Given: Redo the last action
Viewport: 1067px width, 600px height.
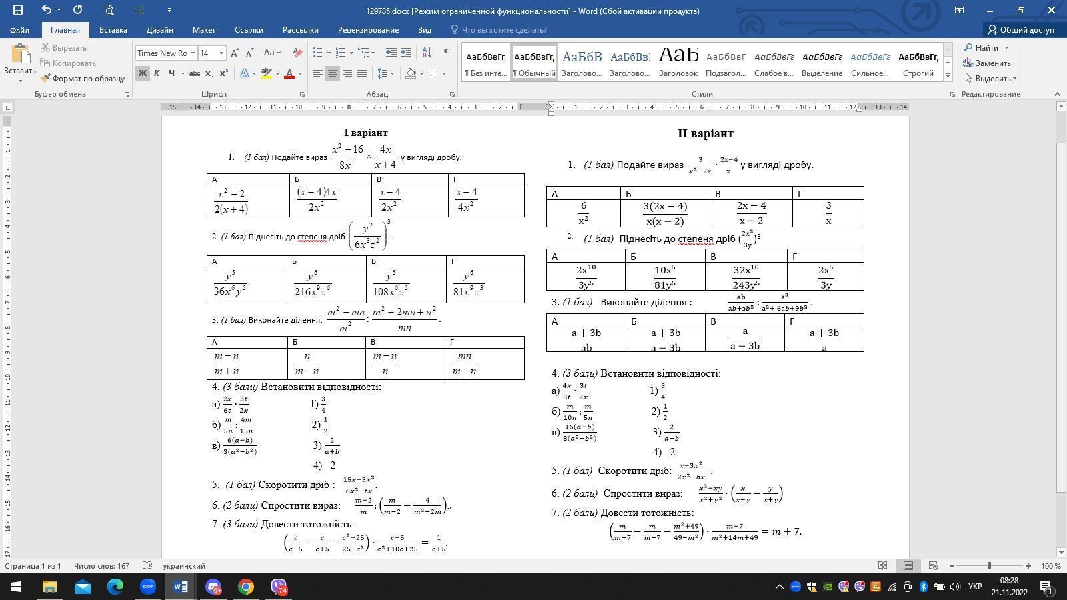Looking at the screenshot, I should pos(77,10).
